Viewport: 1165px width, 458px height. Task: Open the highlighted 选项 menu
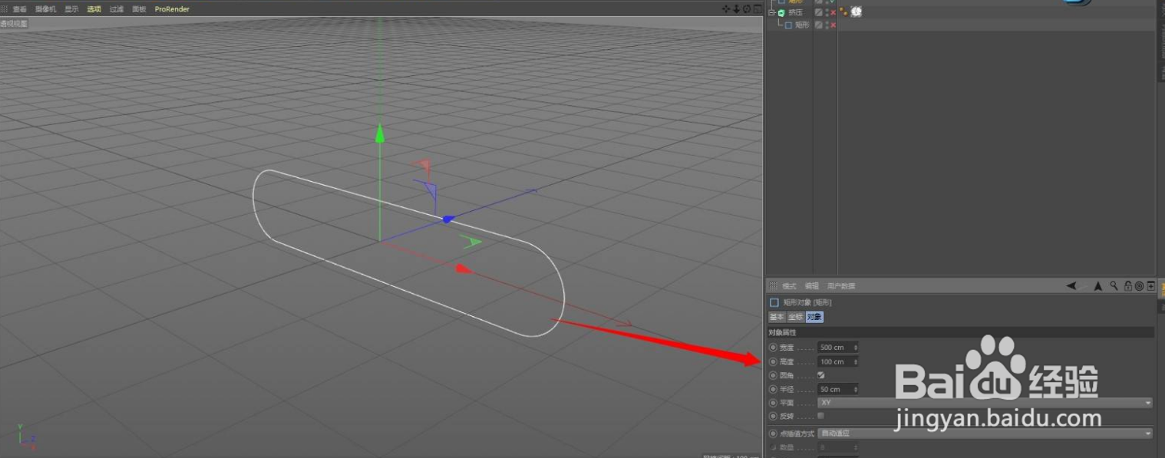[94, 9]
